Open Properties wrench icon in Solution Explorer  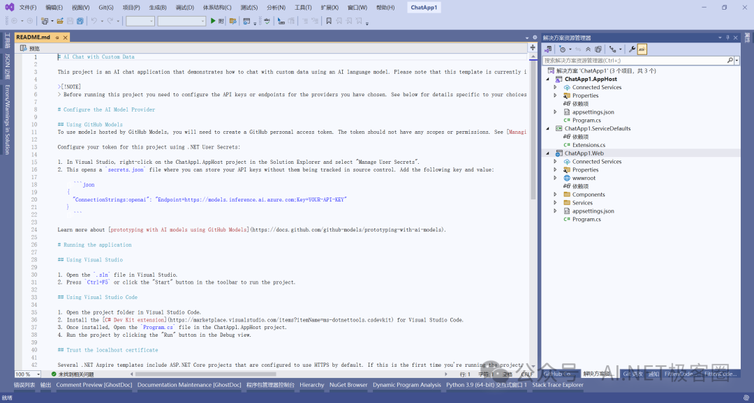633,49
